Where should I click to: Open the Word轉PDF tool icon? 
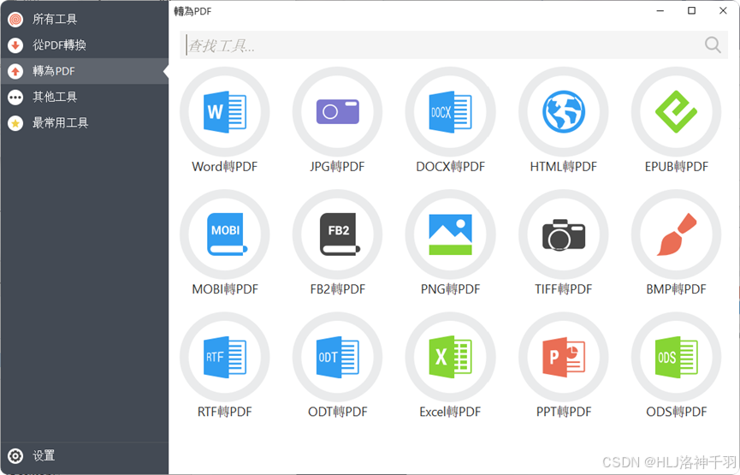[225, 112]
